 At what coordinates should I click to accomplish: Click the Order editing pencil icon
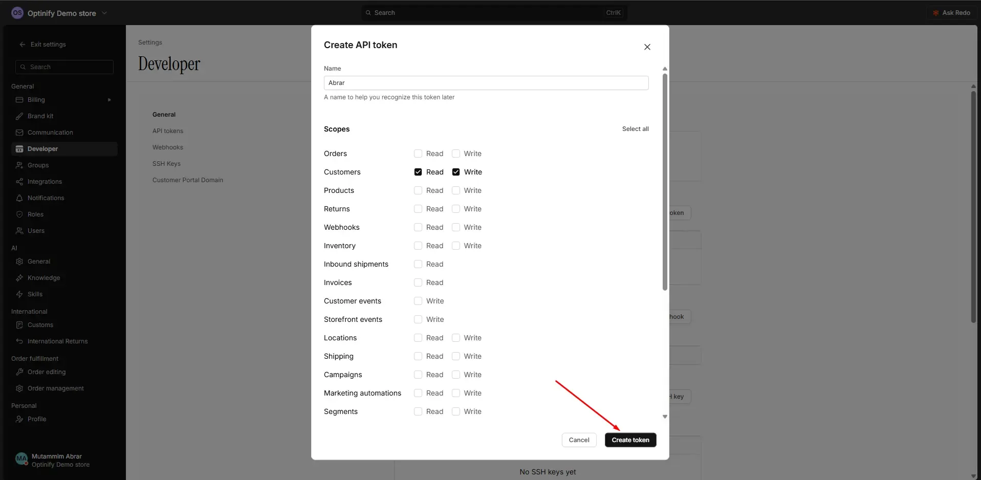(x=19, y=372)
